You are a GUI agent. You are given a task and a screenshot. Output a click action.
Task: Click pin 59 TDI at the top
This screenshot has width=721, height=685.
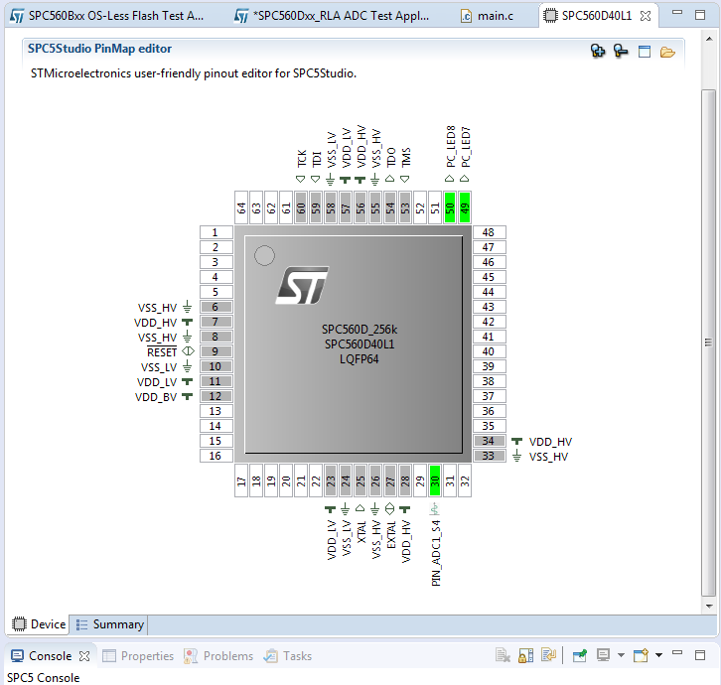[316, 207]
